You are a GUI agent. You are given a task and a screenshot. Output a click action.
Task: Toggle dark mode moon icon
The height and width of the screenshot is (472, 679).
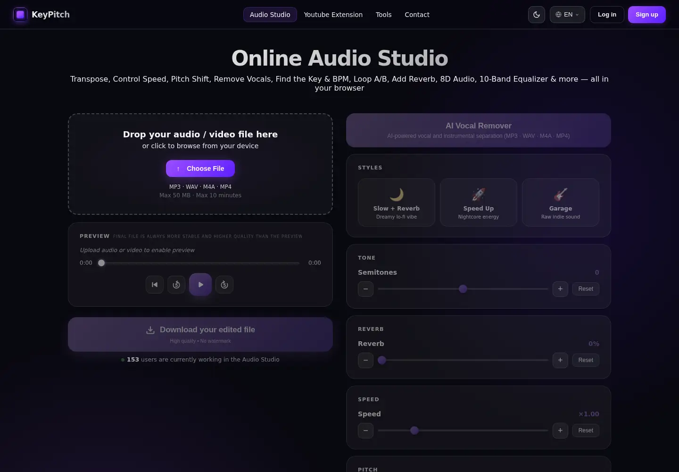[537, 15]
